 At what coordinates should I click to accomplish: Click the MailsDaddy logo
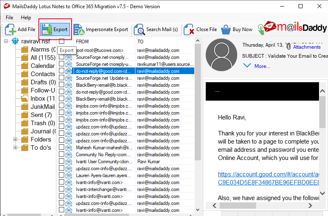(294, 27)
